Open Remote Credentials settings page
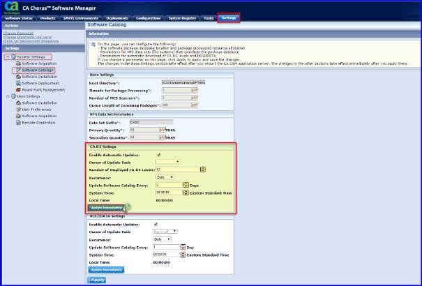 coord(38,122)
